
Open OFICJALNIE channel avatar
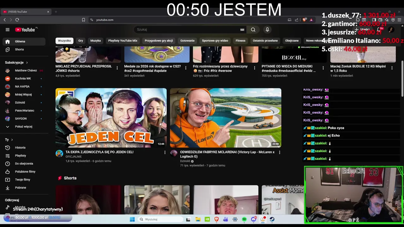click(x=59, y=154)
